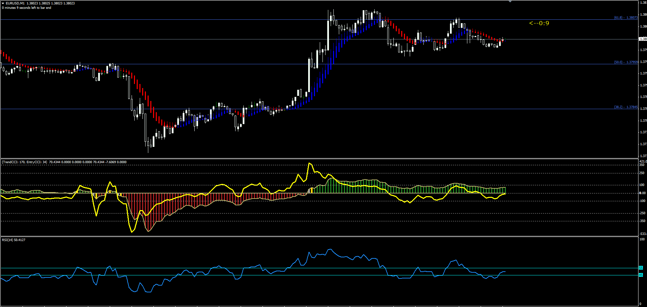Click the cyan 45 RSI level tag
This screenshot has width=647, height=307.
tap(641, 275)
